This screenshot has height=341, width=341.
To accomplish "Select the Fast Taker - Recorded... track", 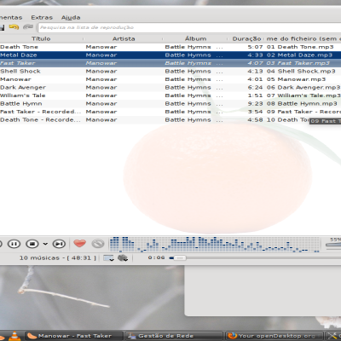I will tap(41, 112).
